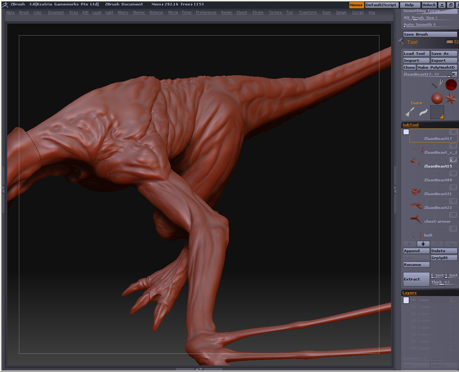The height and width of the screenshot is (372, 459).
Task: Click the hammer icon beside the Tool header
Action: 401,42
